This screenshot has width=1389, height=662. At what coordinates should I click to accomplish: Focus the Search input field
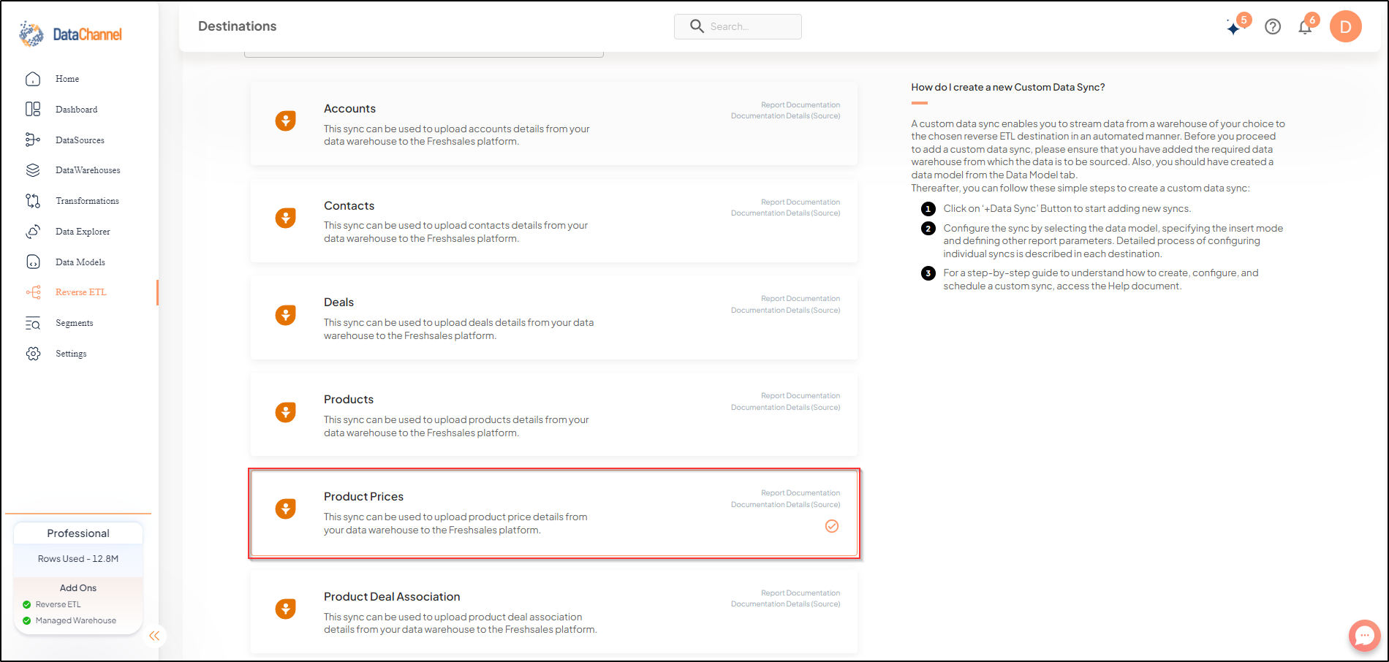tap(738, 26)
